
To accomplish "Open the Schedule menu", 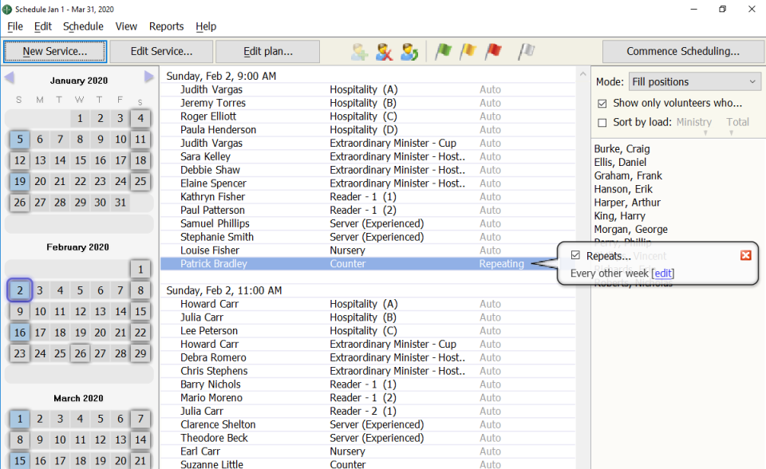I will point(82,26).
